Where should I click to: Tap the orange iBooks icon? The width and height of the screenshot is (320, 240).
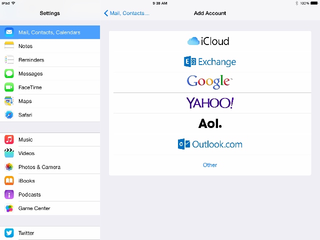9,181
